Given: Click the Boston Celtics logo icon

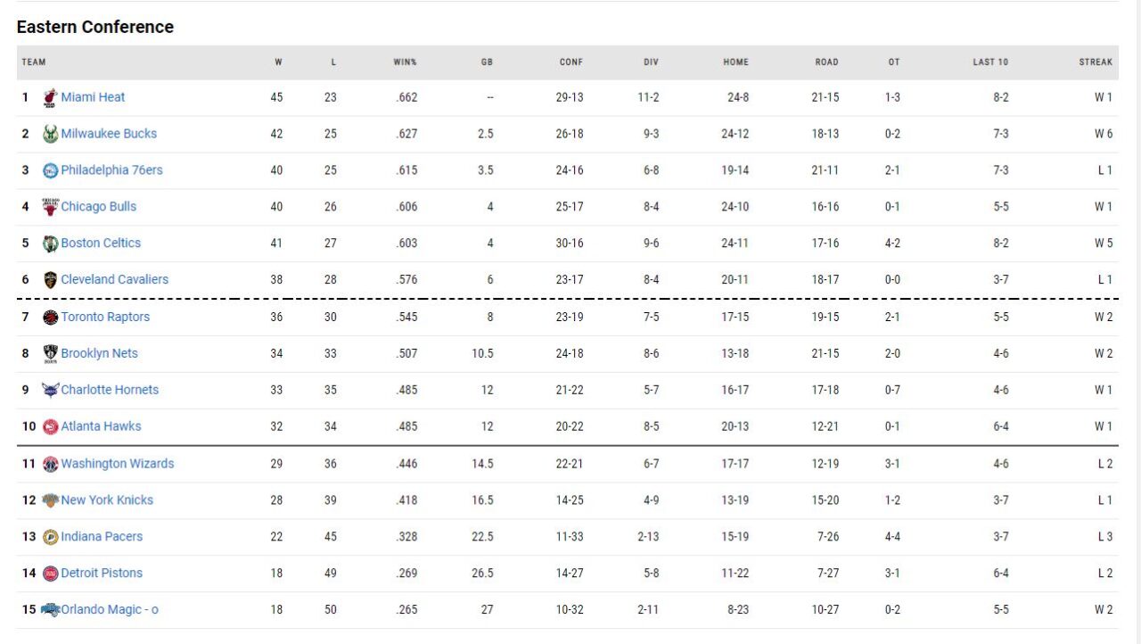Looking at the screenshot, I should tap(50, 244).
